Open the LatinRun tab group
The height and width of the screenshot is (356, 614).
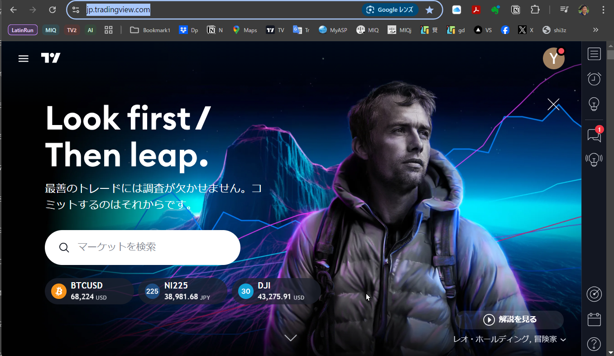pyautogui.click(x=23, y=30)
